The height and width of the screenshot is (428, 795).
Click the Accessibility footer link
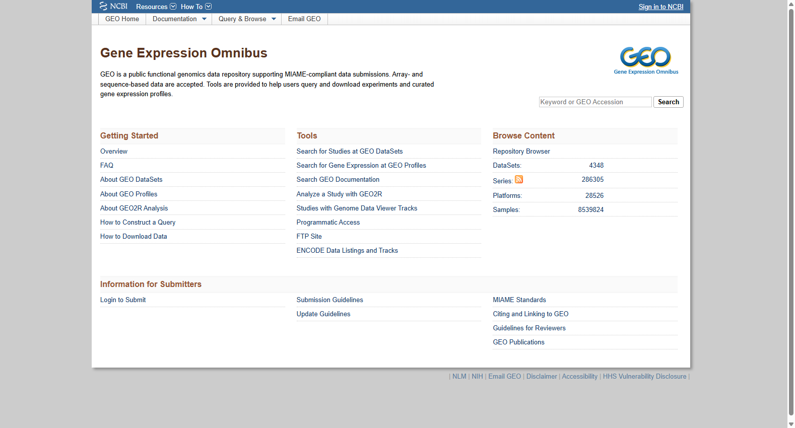point(580,376)
